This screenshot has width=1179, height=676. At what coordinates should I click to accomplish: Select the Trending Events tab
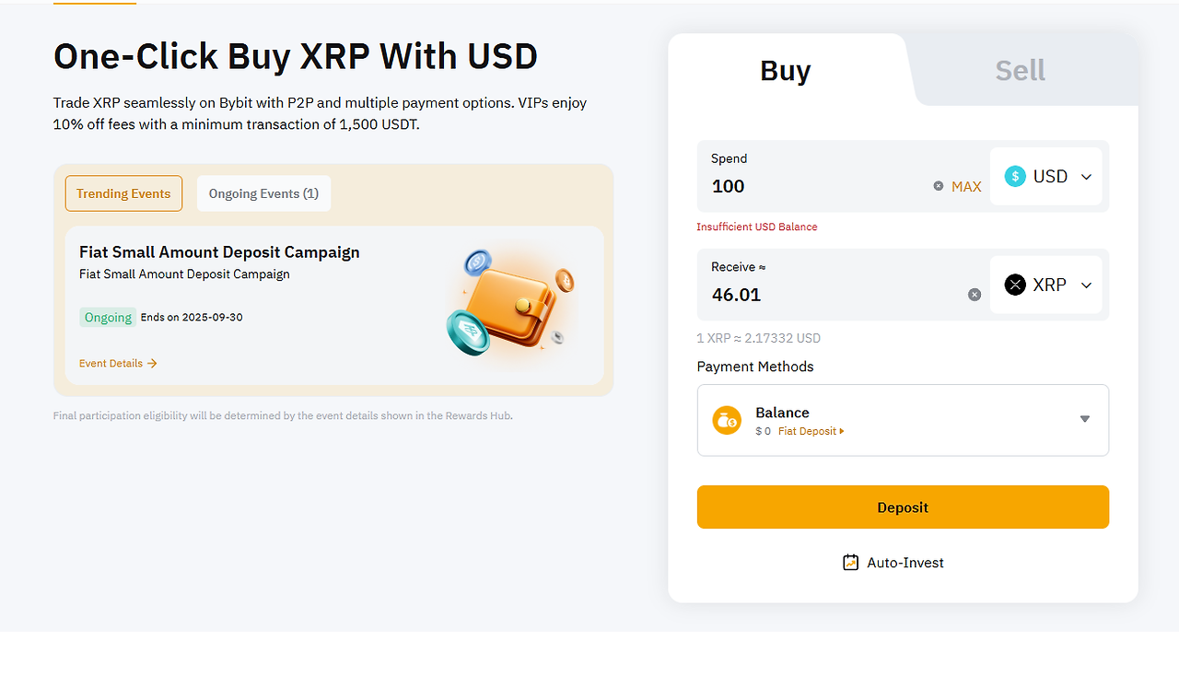[123, 193]
